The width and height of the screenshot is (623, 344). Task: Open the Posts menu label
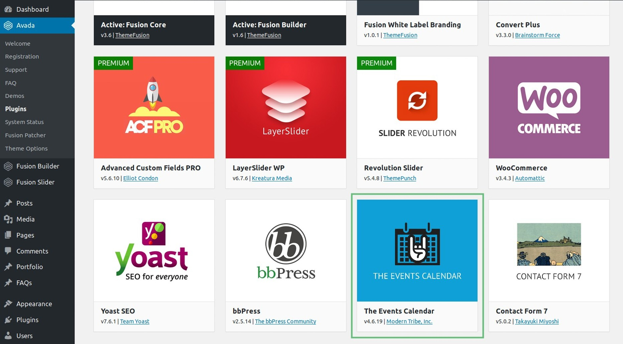24,203
